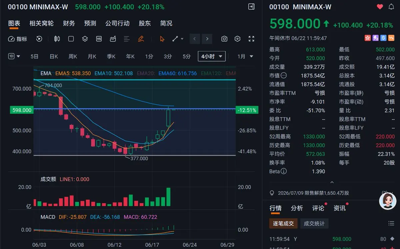This screenshot has width=400, height=249.
Task: Open the 4小时 interval dropdown
Action: click(212, 56)
